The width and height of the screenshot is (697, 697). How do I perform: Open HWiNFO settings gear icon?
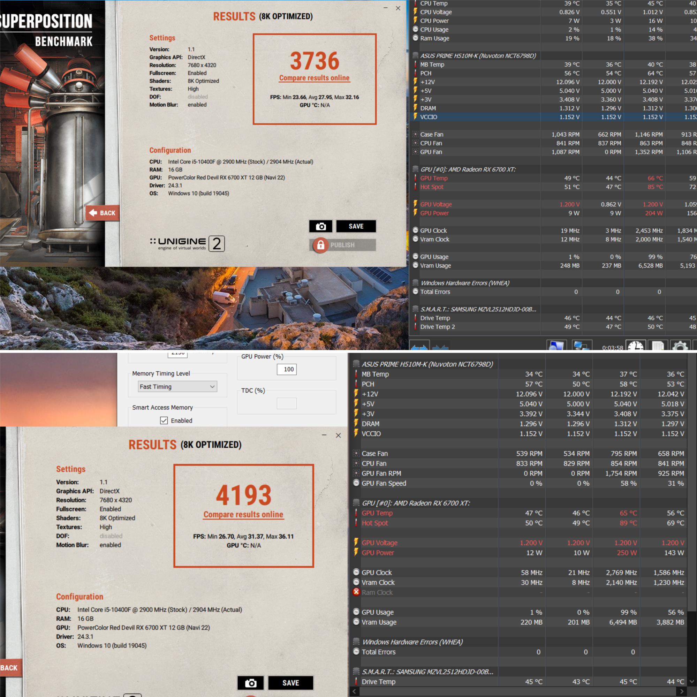(x=680, y=346)
